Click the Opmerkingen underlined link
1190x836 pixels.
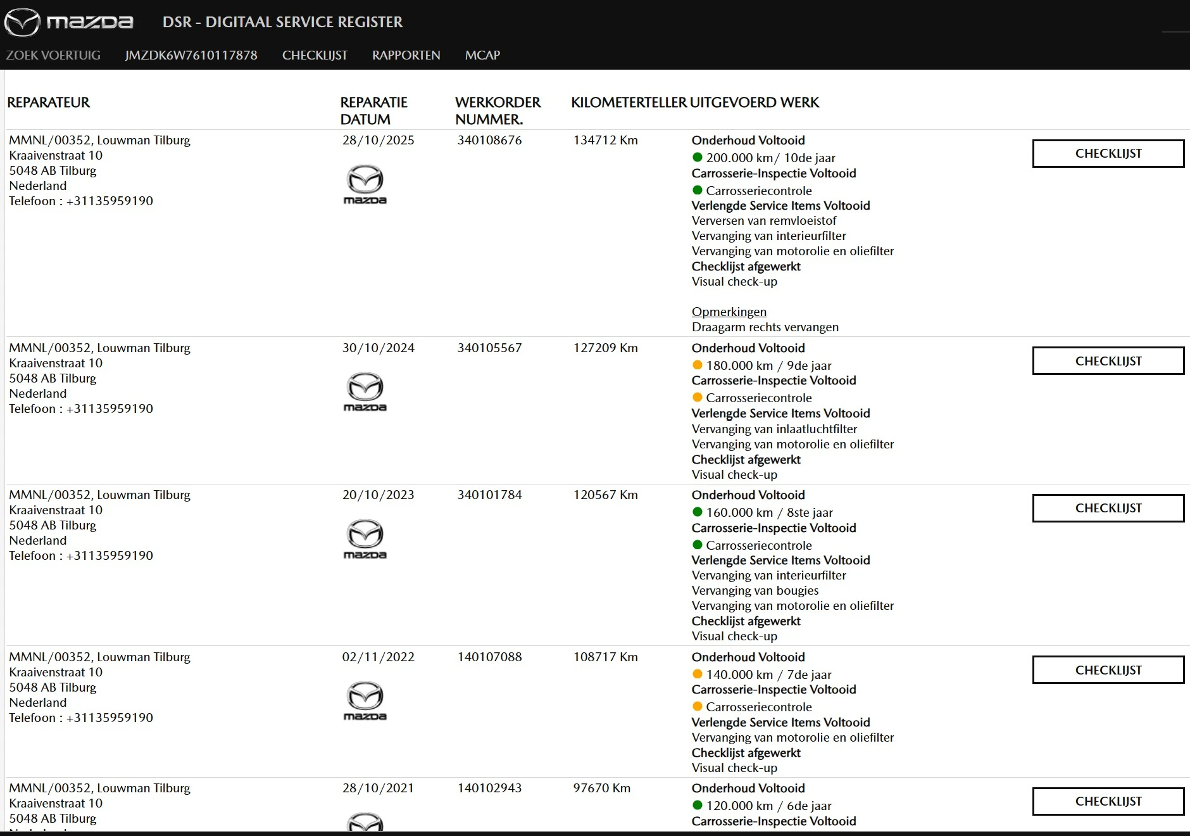729,312
